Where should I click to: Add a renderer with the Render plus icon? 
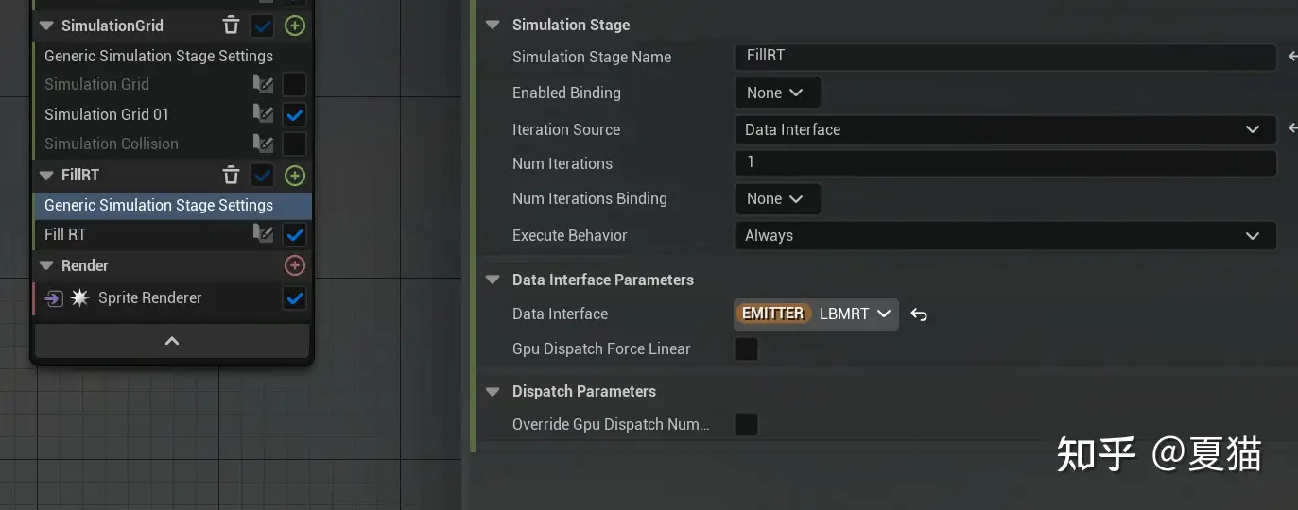pyautogui.click(x=295, y=265)
